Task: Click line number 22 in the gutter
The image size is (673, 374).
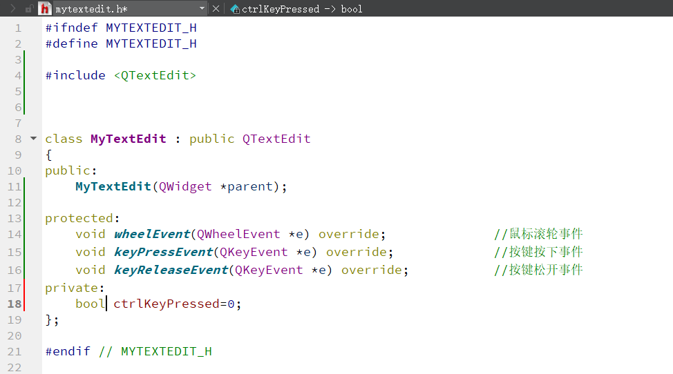Action: [x=14, y=368]
